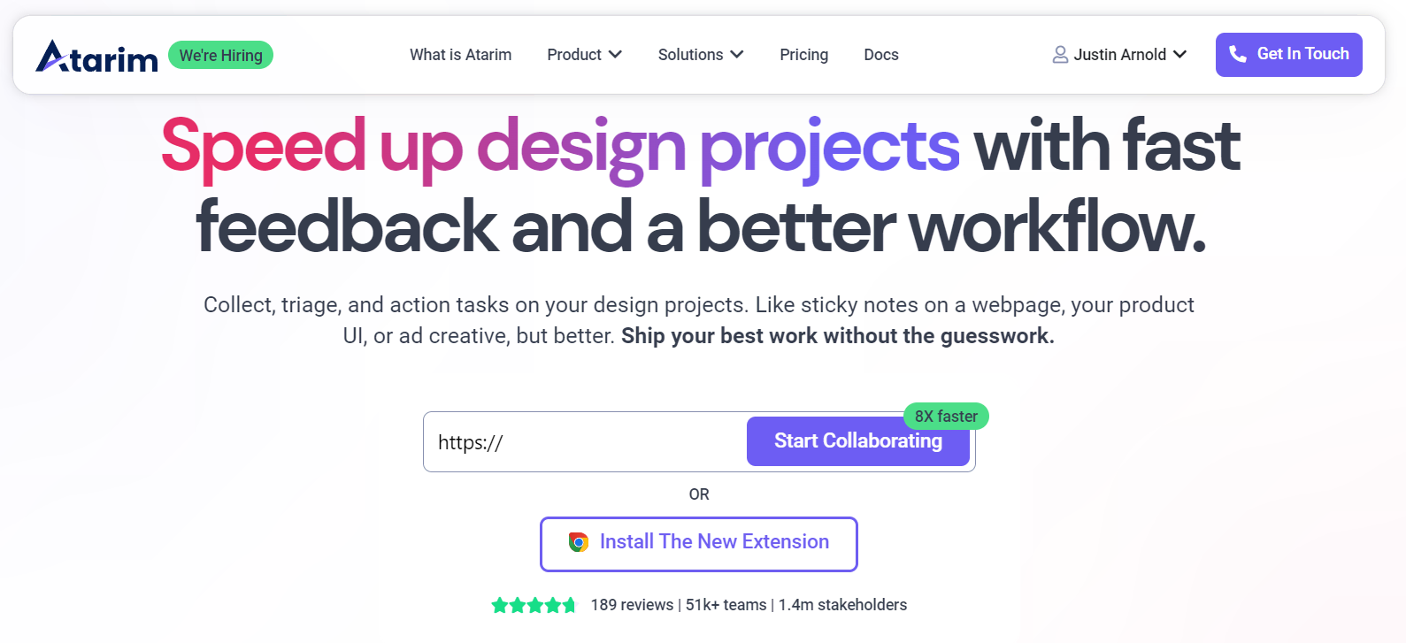Focus the https:// URL input field
Viewport: 1406px width, 643px height.
(584, 442)
